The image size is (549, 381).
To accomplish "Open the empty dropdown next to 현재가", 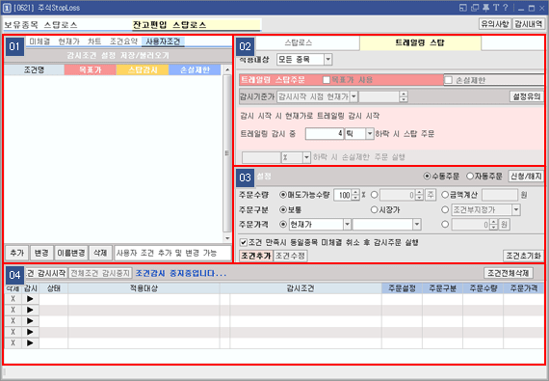I will [417, 225].
